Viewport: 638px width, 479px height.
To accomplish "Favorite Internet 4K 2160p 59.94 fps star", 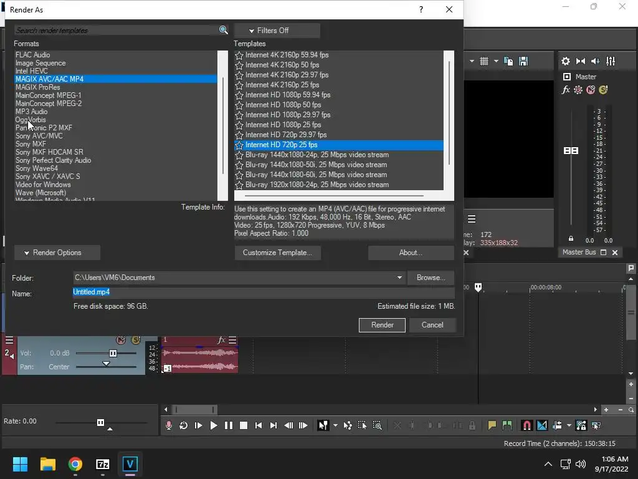I will 239,55.
